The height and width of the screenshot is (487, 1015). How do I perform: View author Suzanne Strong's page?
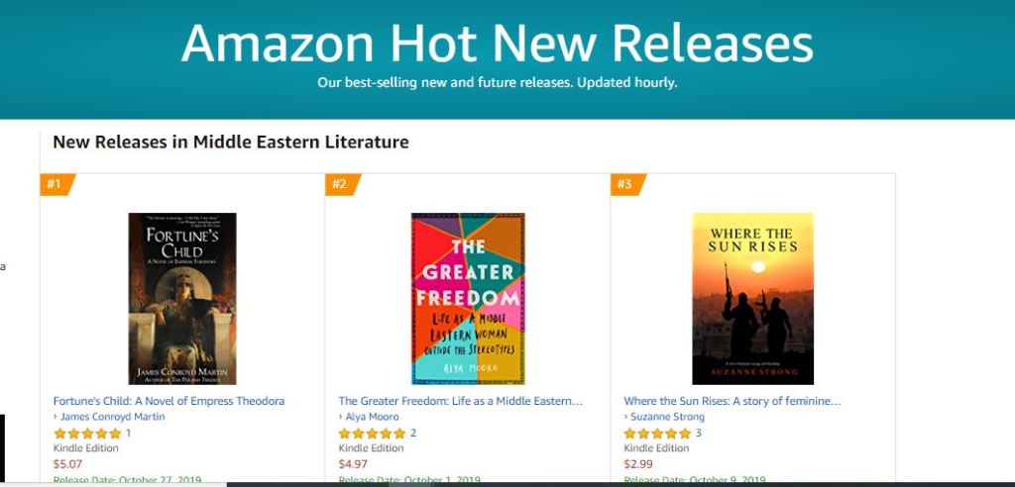pos(668,417)
